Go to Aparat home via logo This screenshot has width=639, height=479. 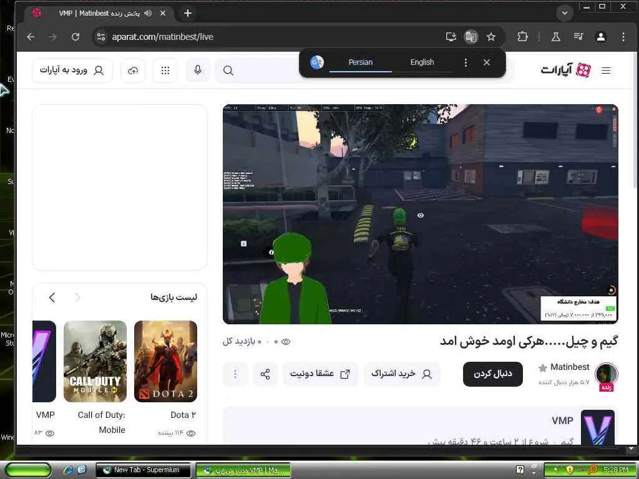point(565,70)
